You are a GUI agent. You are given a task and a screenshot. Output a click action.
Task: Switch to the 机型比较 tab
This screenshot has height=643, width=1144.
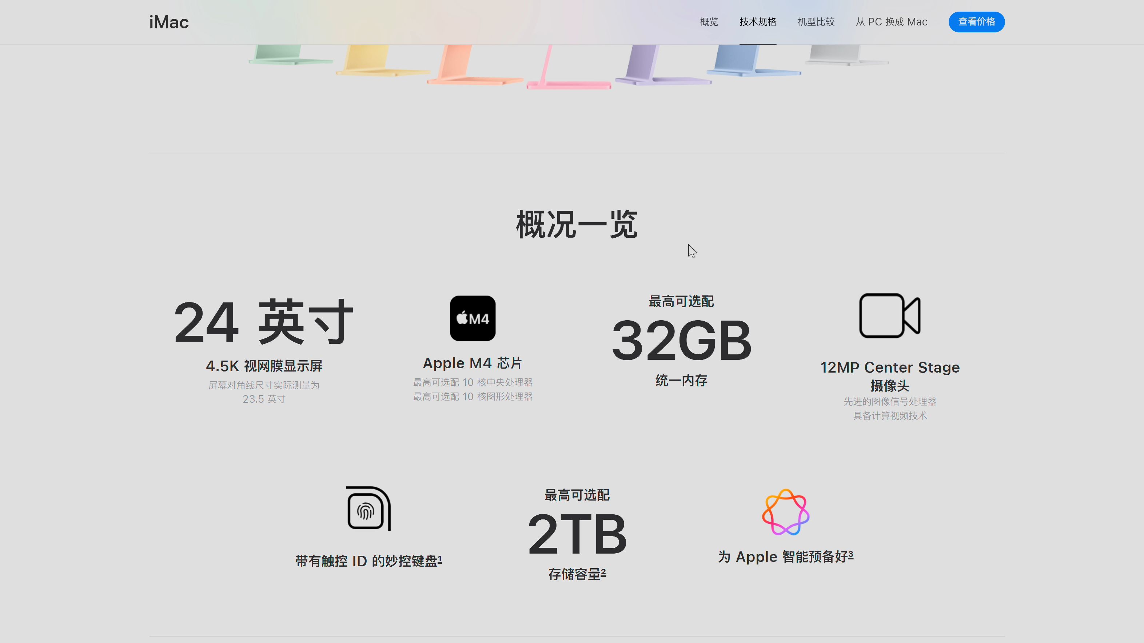[x=816, y=22]
